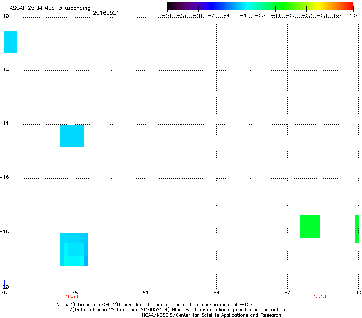
Task: Click the "ASCAT 25KM MLE-3 ascending" title
Action: (50, 8)
